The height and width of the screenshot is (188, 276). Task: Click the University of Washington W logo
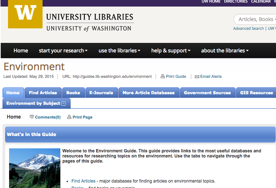[25, 14]
